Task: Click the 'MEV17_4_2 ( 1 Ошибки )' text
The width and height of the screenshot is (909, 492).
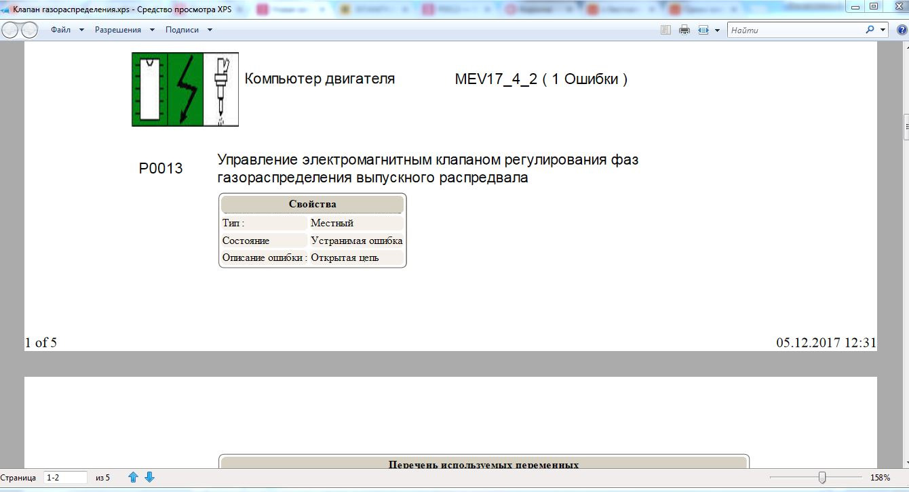Action: click(x=541, y=79)
